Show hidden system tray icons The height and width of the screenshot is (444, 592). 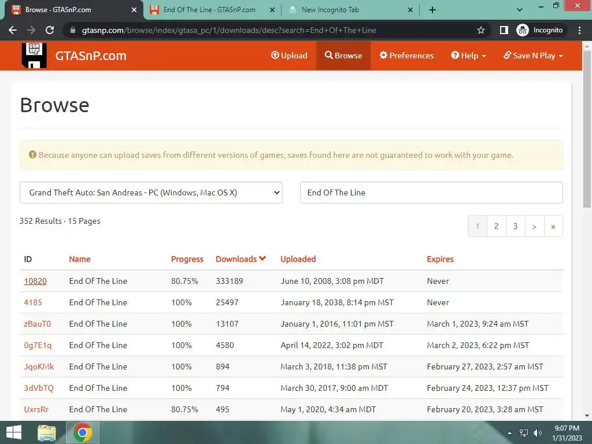coord(510,433)
